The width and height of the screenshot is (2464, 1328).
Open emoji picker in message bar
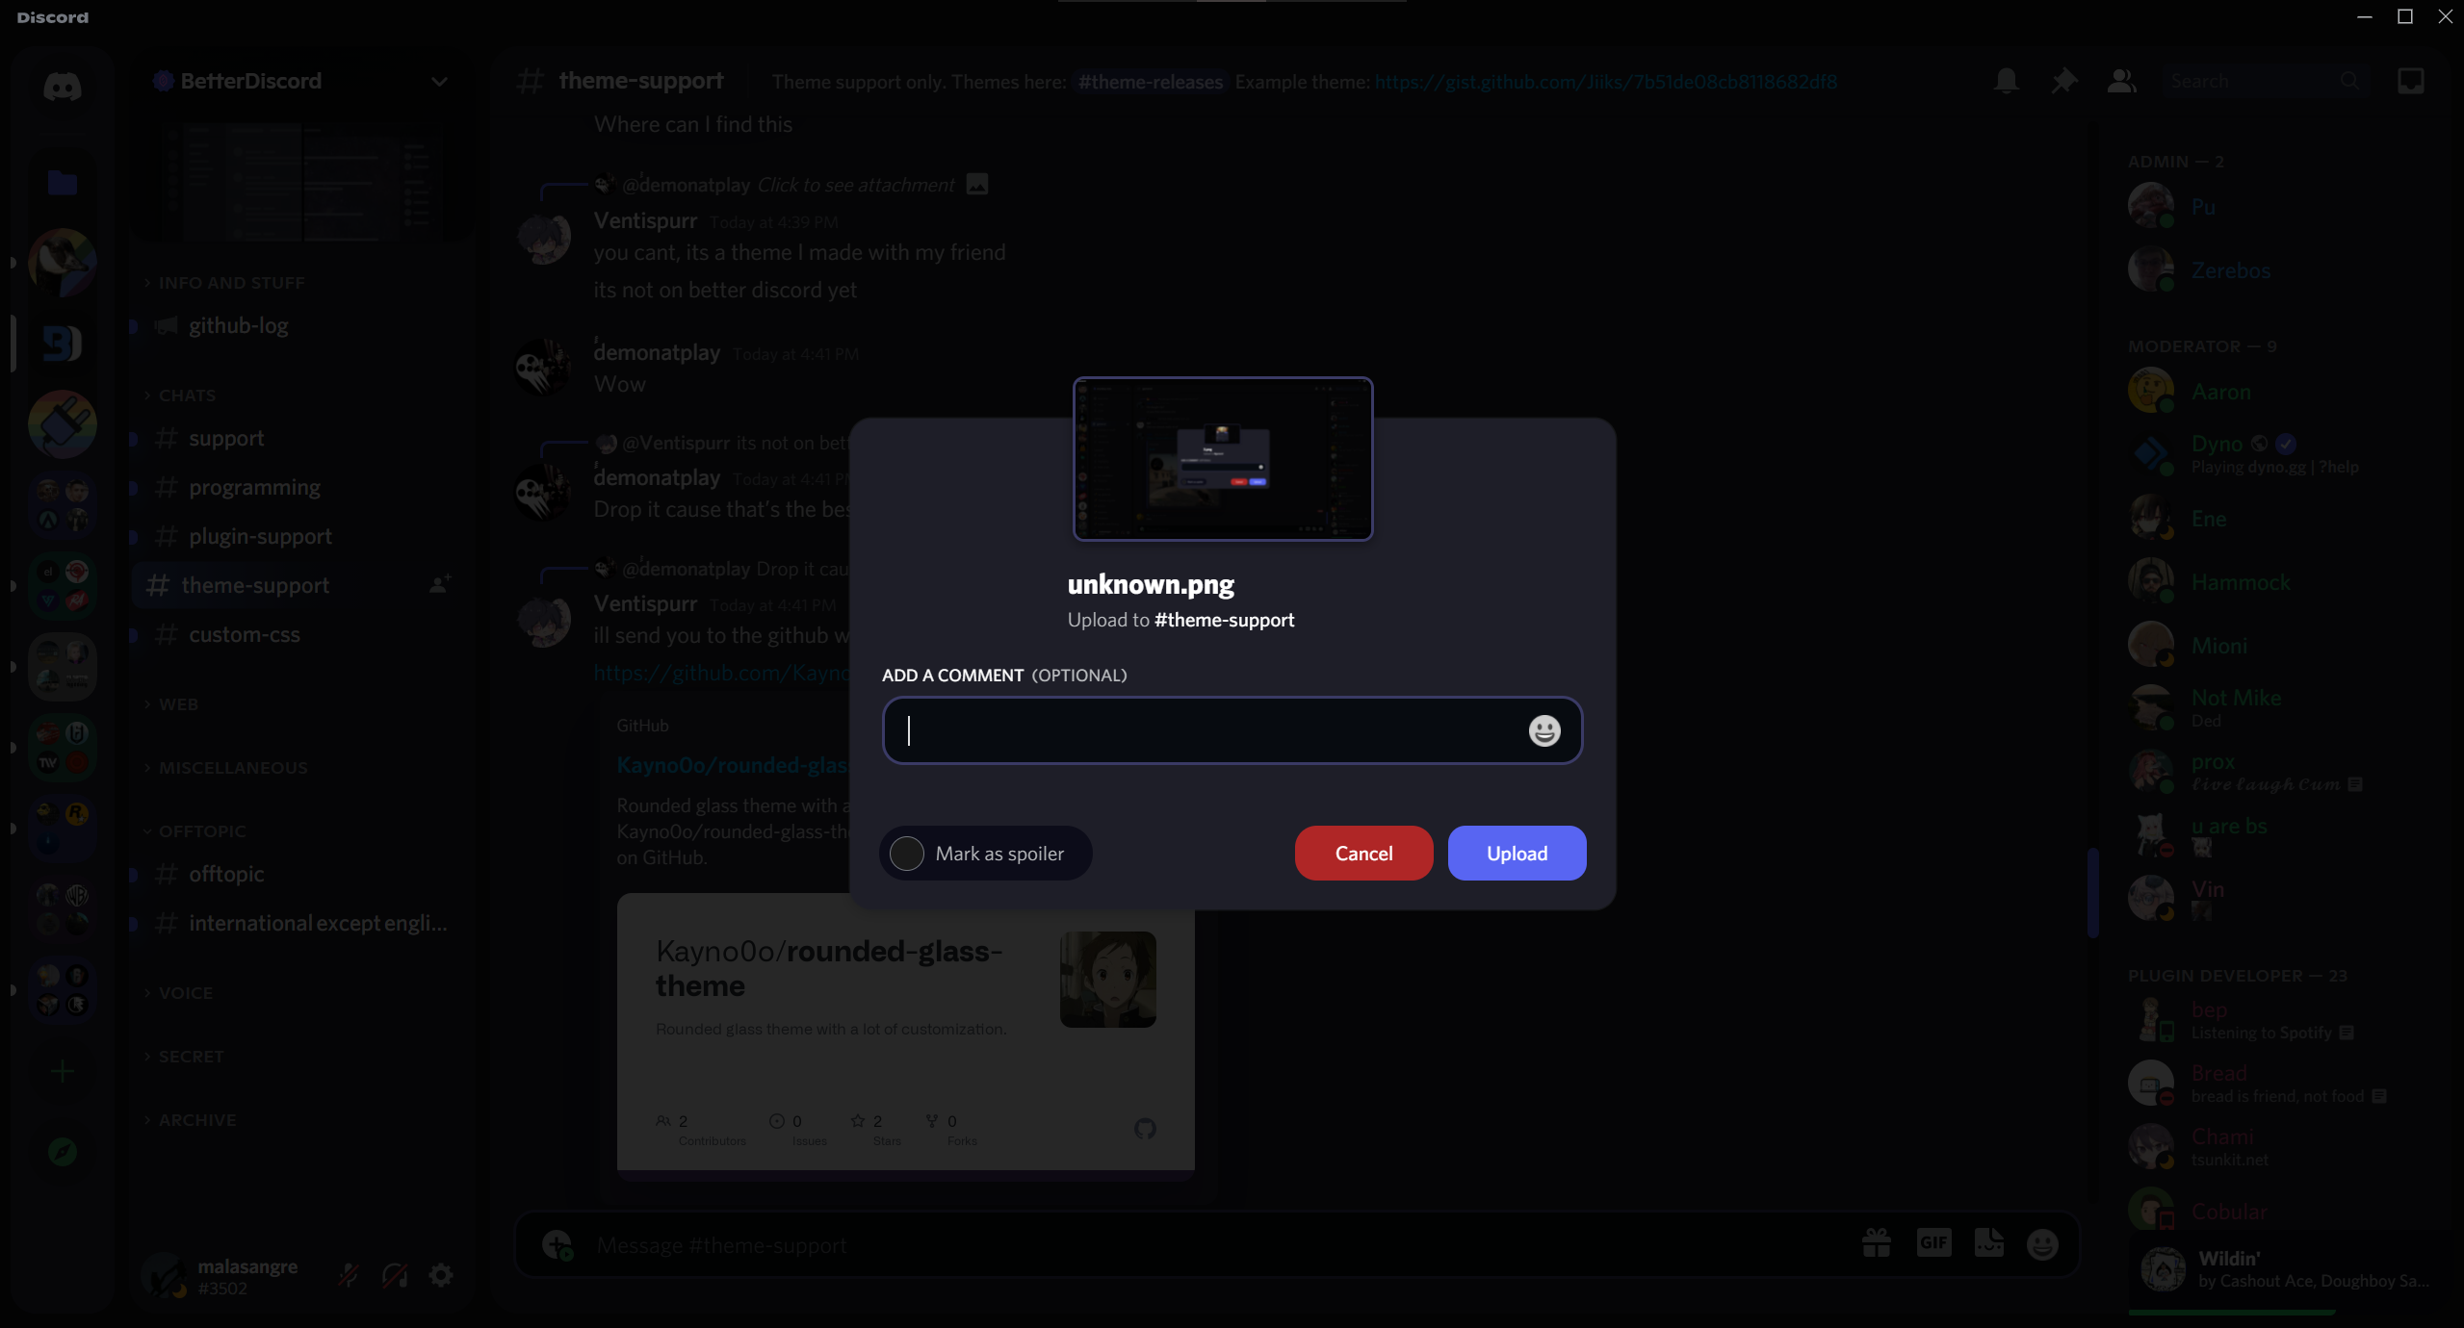pyautogui.click(x=2042, y=1244)
